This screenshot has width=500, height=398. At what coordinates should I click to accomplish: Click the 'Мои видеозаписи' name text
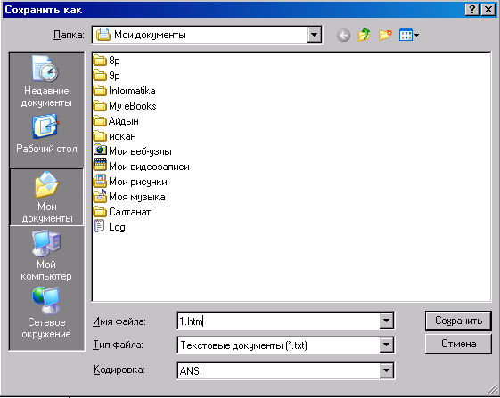point(149,167)
